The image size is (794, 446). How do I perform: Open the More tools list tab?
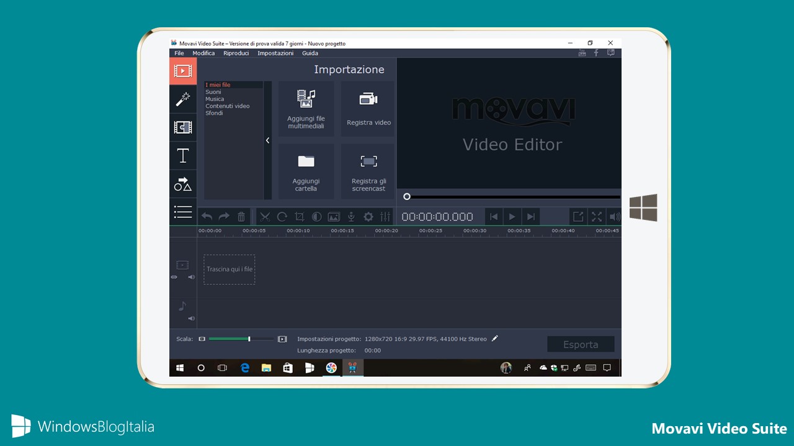pos(183,212)
